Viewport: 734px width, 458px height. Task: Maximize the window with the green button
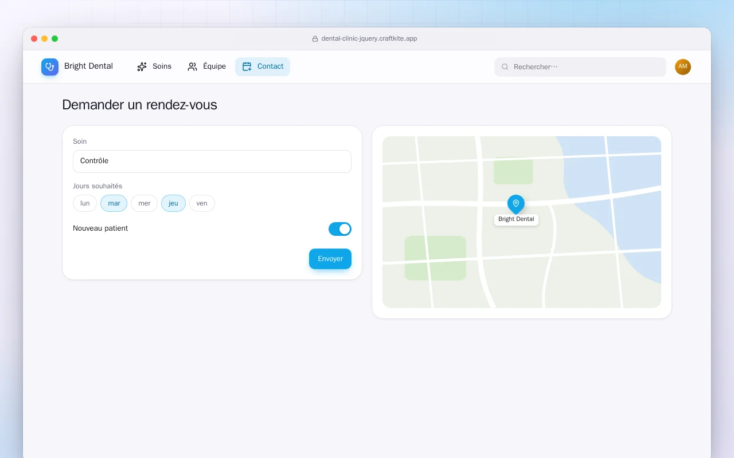55,39
